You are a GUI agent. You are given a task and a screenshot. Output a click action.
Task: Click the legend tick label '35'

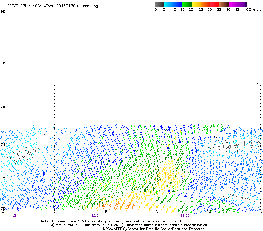coord(219,10)
